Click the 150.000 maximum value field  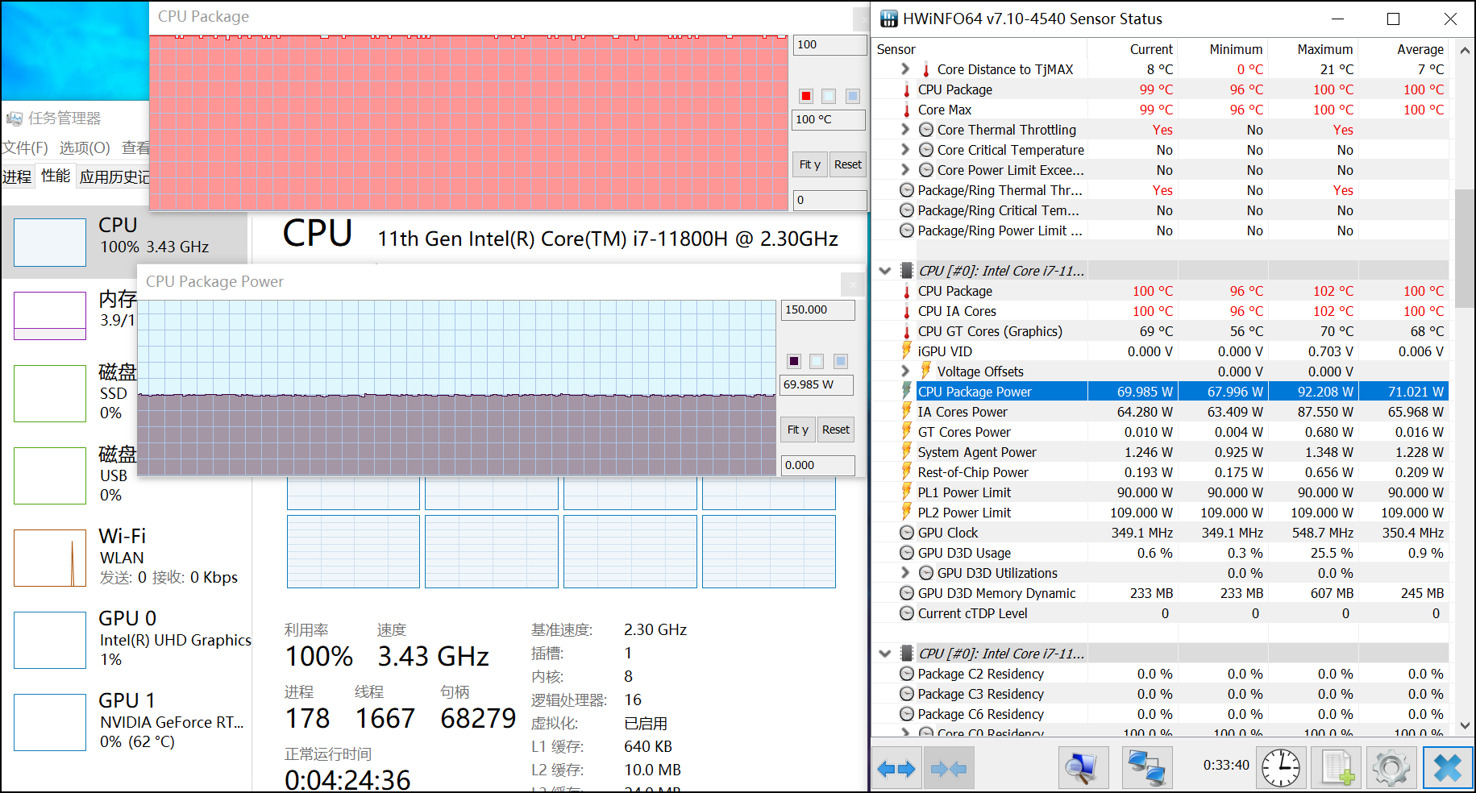[x=817, y=310]
